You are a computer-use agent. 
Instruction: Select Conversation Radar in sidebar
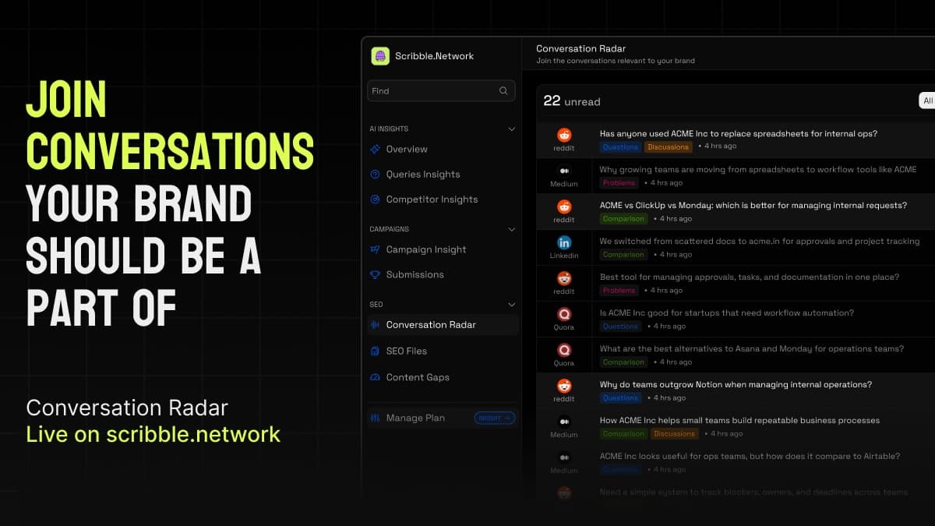[x=443, y=325]
